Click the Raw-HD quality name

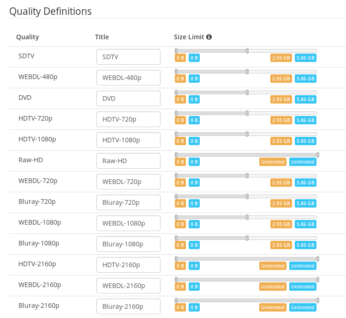point(30,160)
